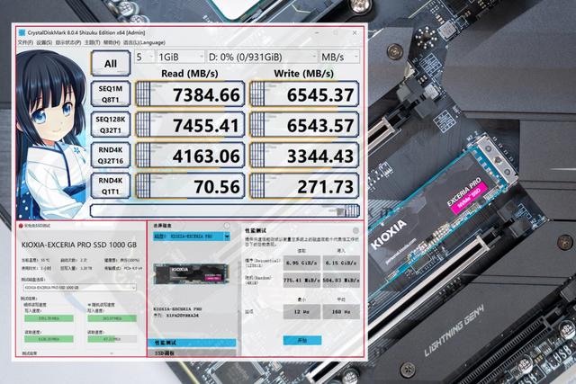Open the D: 0% (0/931GiB) drive dropdown
576x384 pixels.
(262, 57)
